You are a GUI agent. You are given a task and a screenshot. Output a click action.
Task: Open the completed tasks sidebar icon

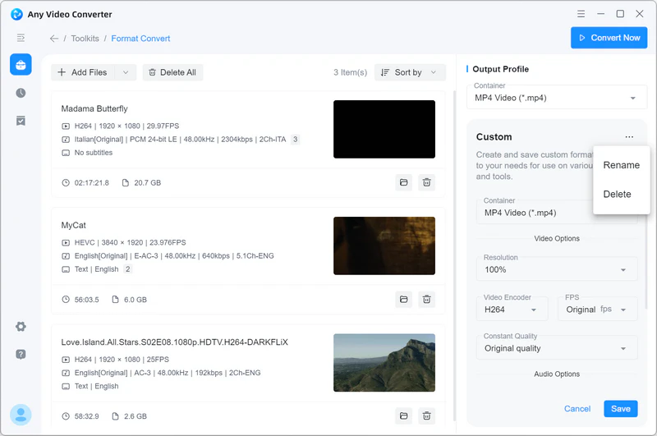[x=21, y=121]
